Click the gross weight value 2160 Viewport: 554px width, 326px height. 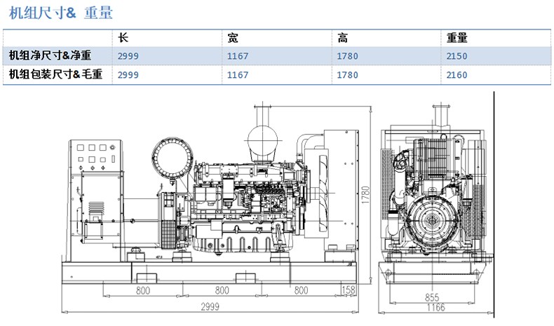[x=457, y=75]
